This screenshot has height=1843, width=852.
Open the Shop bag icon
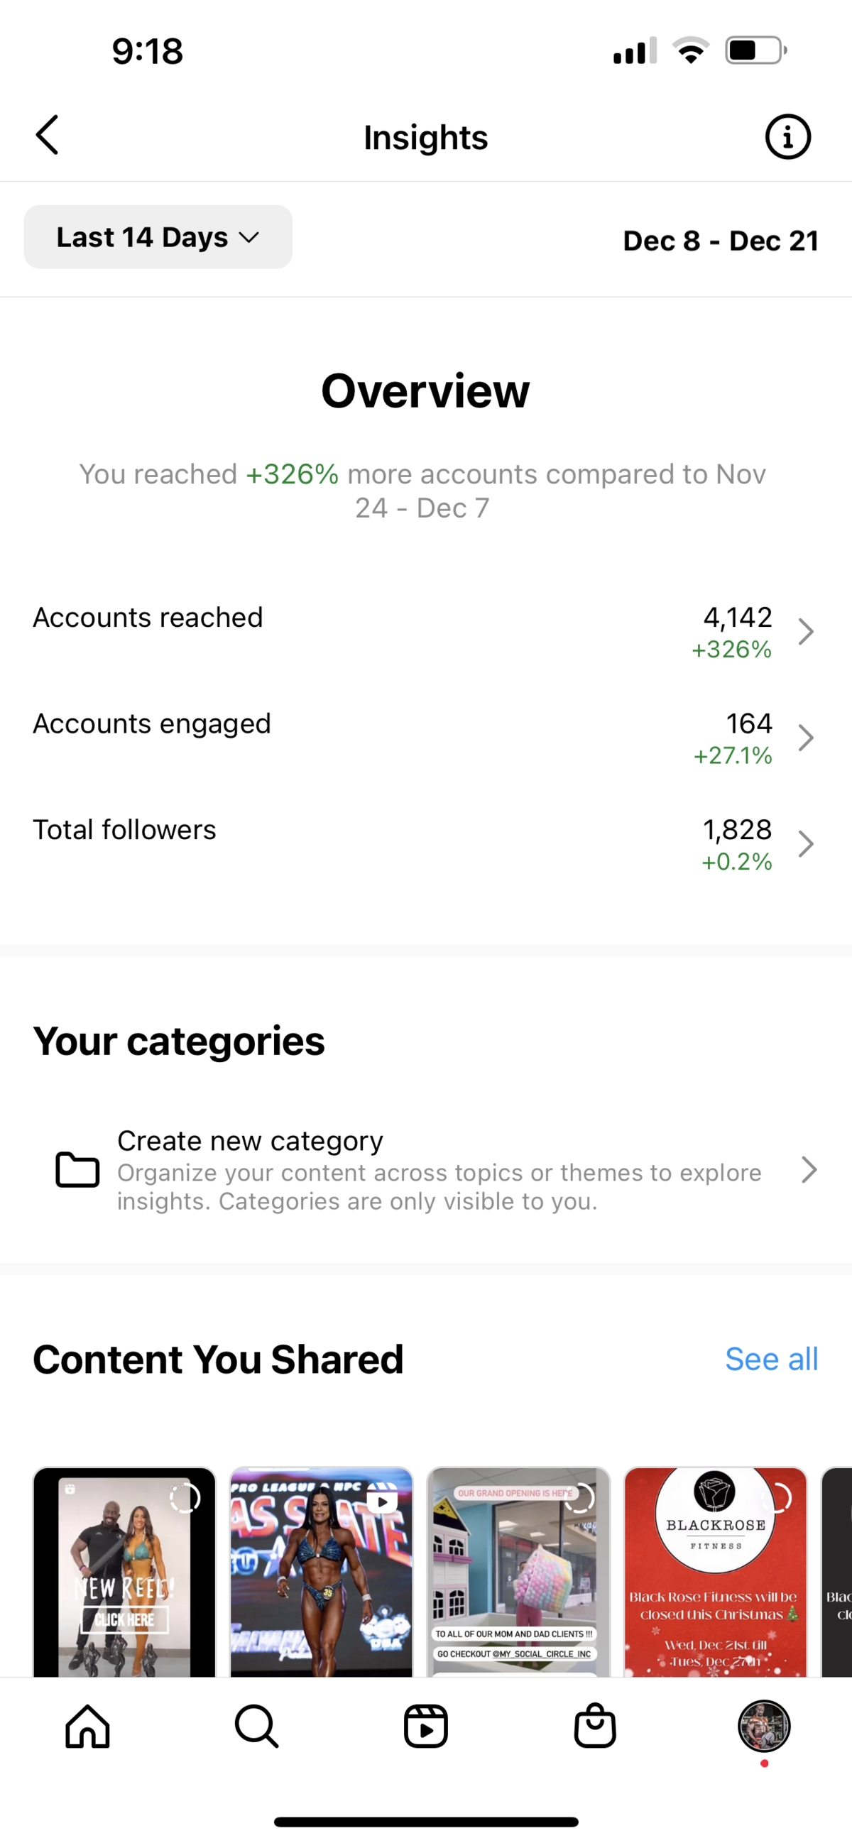[595, 1727]
